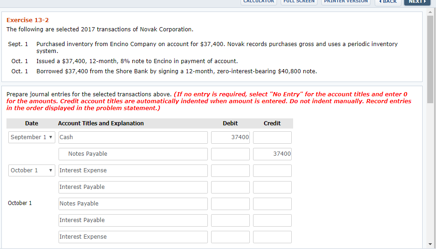Click the Debit column header

[230, 123]
